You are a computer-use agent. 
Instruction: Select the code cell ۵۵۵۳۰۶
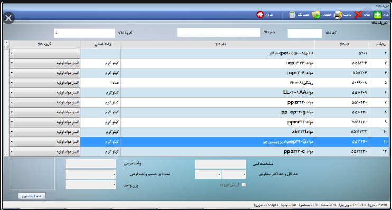(x=342, y=73)
